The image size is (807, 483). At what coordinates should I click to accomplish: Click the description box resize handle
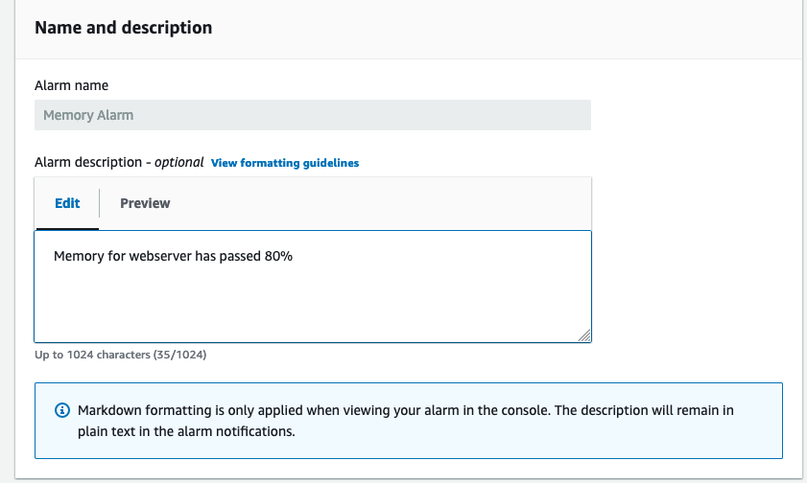click(584, 334)
